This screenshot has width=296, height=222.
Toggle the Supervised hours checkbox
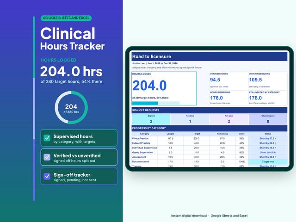(x=47, y=138)
